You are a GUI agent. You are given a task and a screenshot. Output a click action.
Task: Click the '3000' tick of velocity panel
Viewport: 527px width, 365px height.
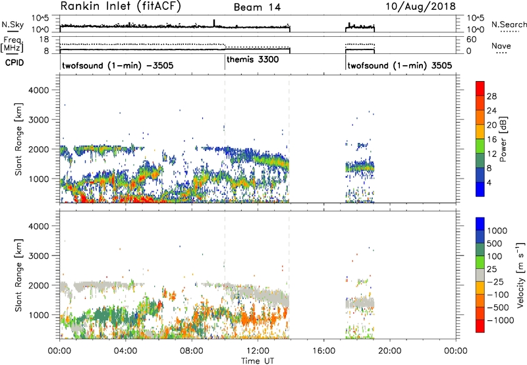point(38,256)
